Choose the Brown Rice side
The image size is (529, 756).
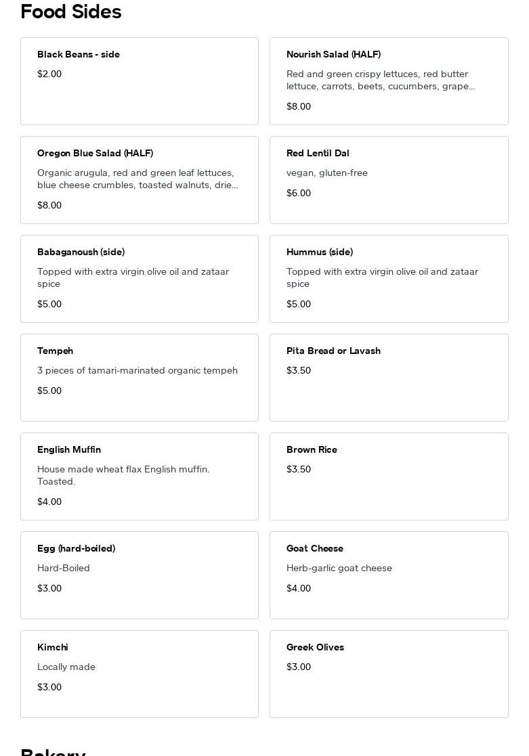tap(389, 476)
